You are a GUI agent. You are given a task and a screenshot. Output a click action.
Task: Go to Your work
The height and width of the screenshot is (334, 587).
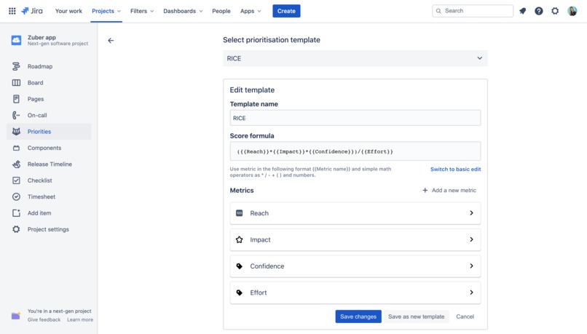(x=68, y=11)
